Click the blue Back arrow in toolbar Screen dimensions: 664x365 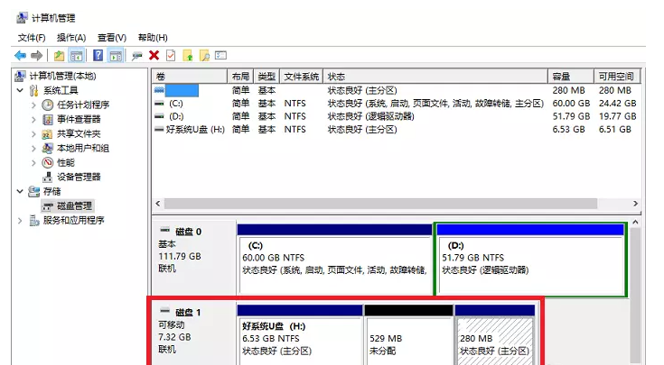[x=20, y=55]
